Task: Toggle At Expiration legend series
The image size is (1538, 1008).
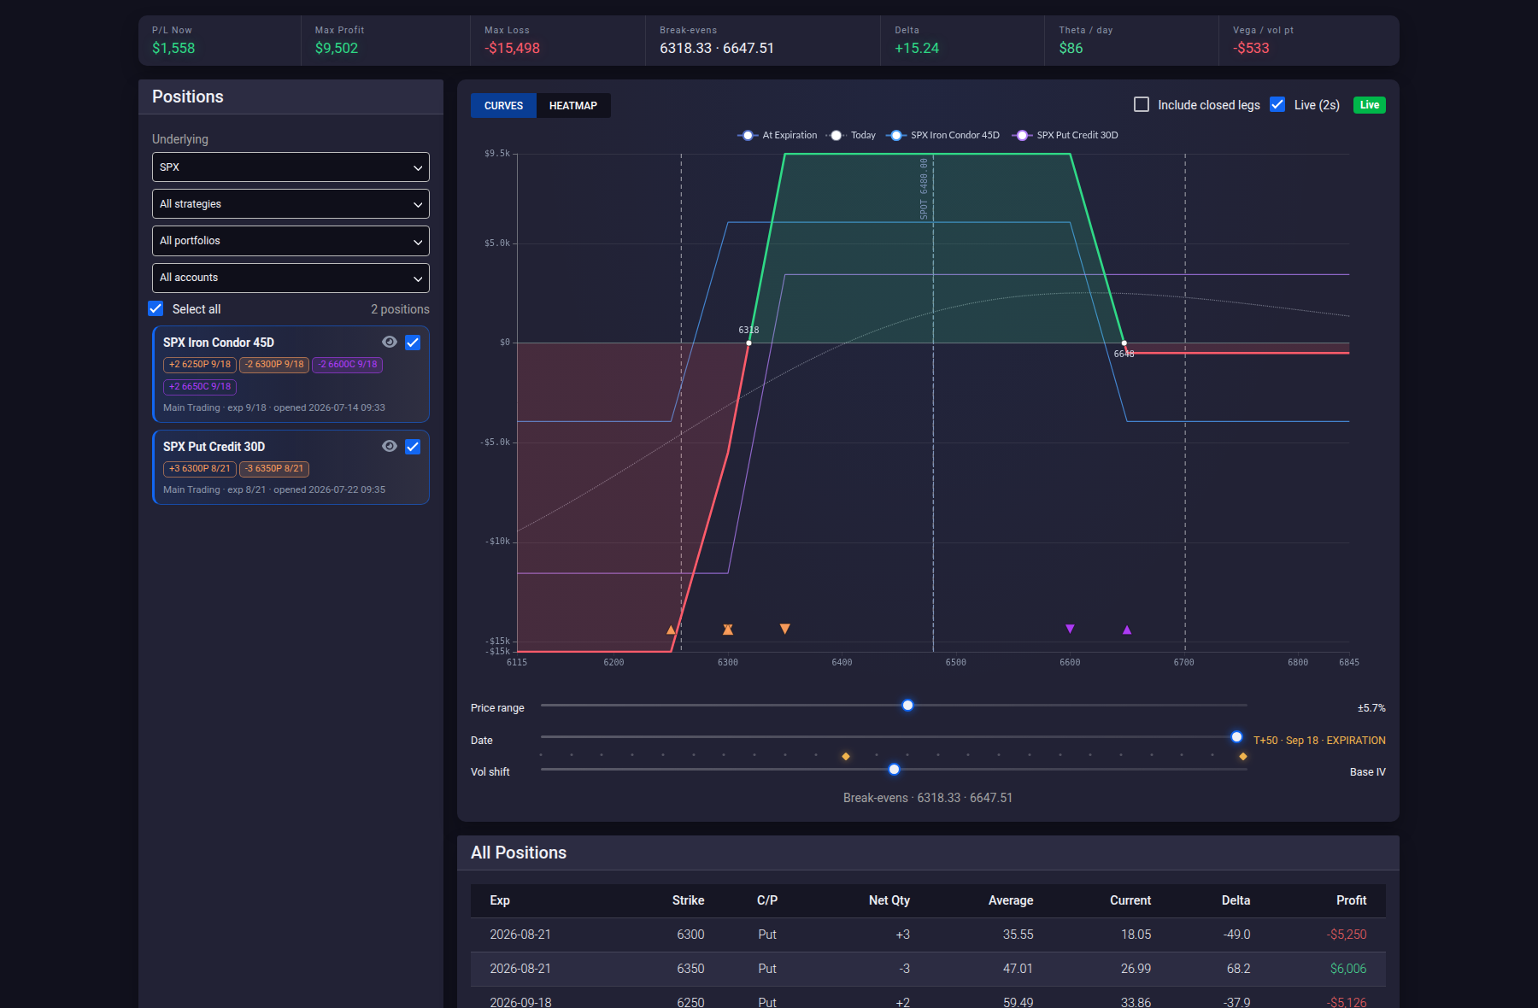Action: 777,135
